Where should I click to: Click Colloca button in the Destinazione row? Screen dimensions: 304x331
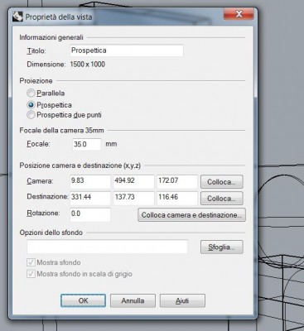pyautogui.click(x=222, y=199)
